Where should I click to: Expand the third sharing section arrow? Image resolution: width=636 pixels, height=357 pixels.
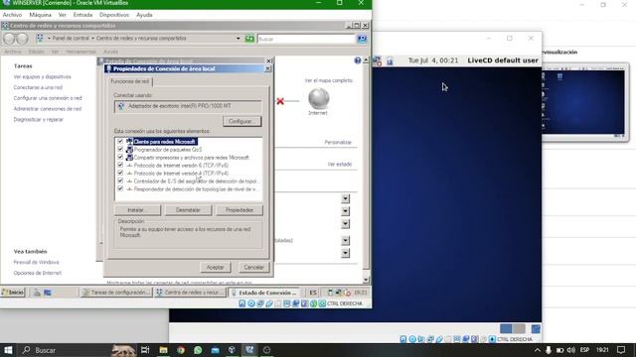tap(345, 223)
